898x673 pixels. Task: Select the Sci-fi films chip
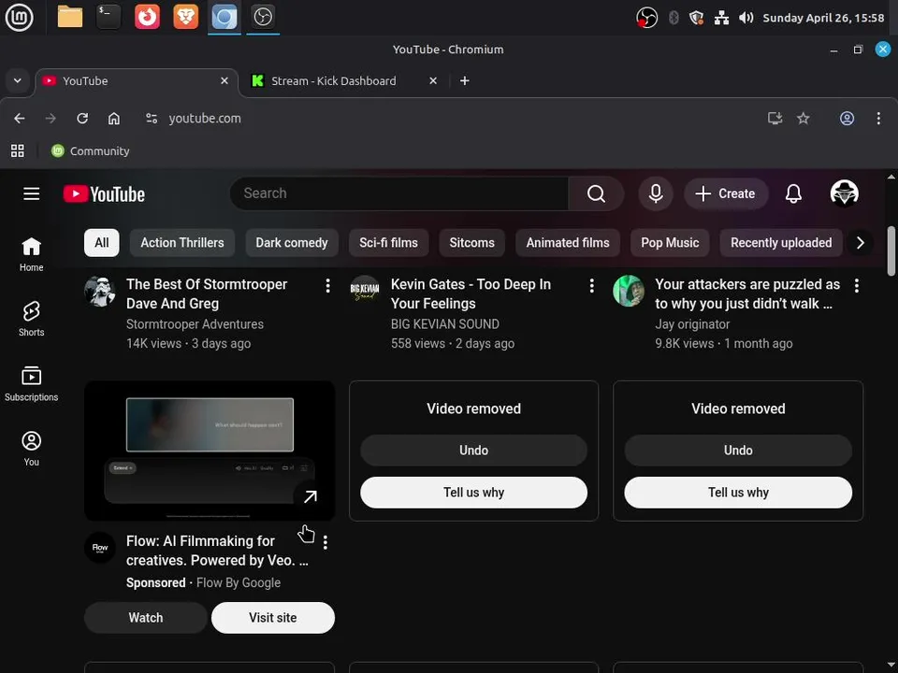388,243
